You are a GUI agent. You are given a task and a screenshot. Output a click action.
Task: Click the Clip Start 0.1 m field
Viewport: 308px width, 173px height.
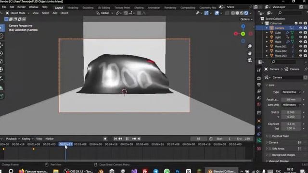coord(291,124)
